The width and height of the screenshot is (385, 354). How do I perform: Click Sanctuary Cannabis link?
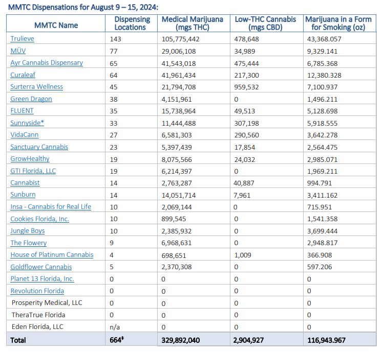tap(39, 147)
